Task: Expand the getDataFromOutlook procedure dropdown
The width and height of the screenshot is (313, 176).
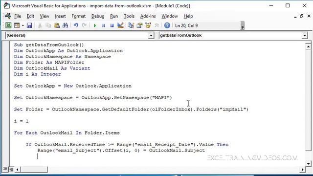Action: point(305,36)
